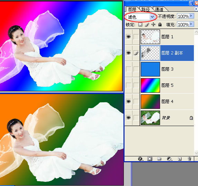
Task: Show 图层 3 by clicking its visibility box
Action: [x=129, y=69]
